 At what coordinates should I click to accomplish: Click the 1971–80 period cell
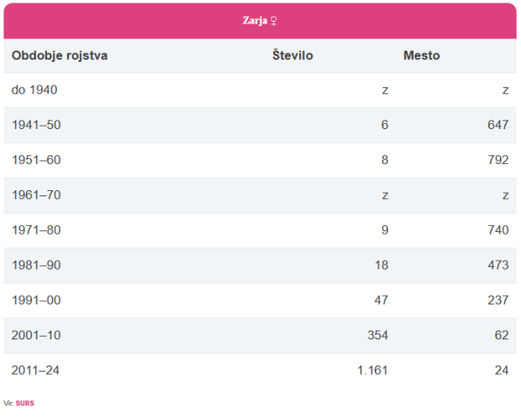coord(37,230)
